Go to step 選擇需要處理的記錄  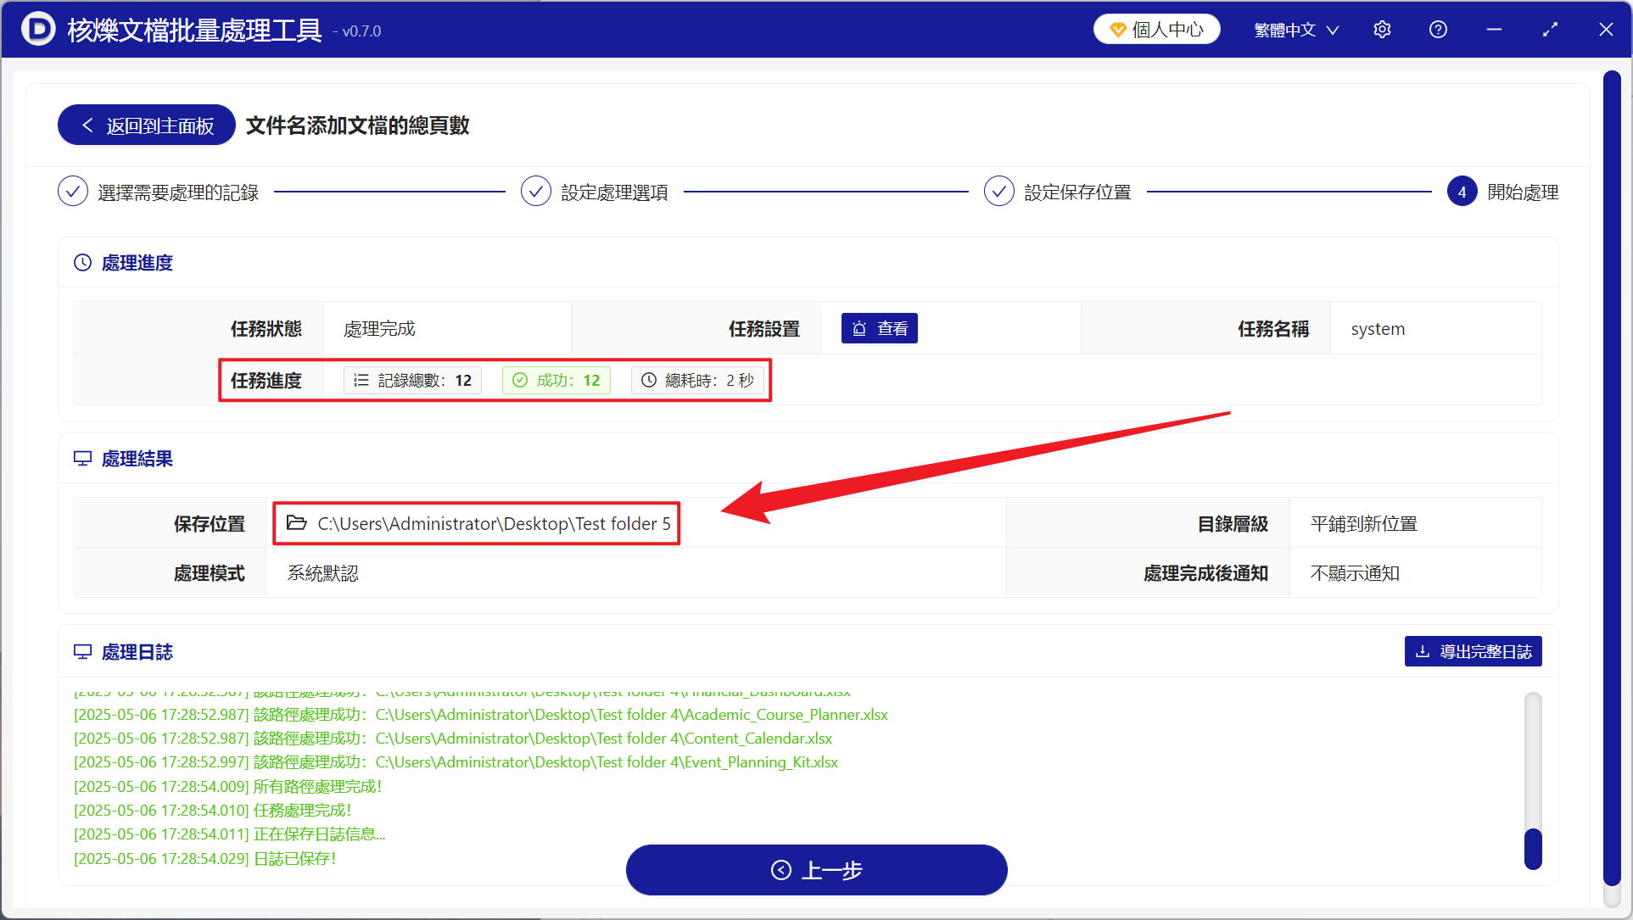coord(158,192)
